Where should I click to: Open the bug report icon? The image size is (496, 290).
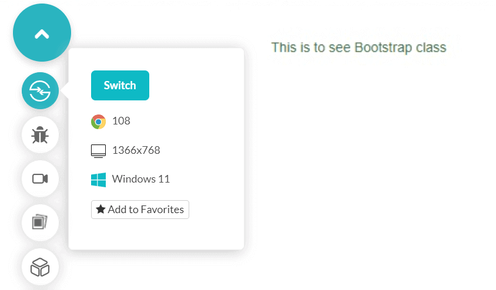[x=40, y=136]
